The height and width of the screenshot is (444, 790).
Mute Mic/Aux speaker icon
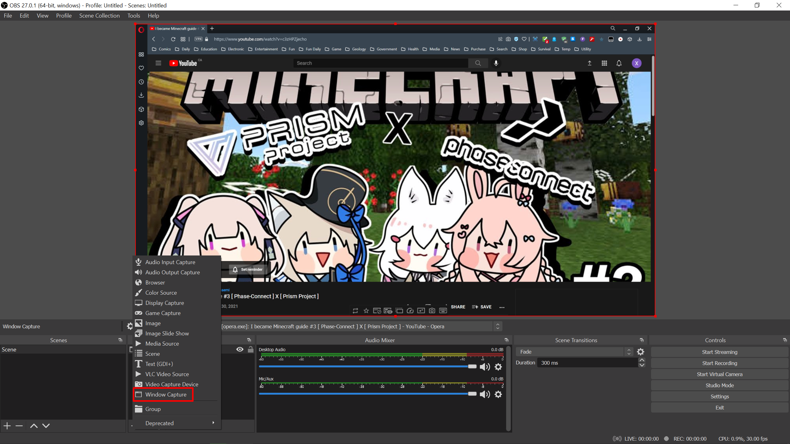point(485,394)
